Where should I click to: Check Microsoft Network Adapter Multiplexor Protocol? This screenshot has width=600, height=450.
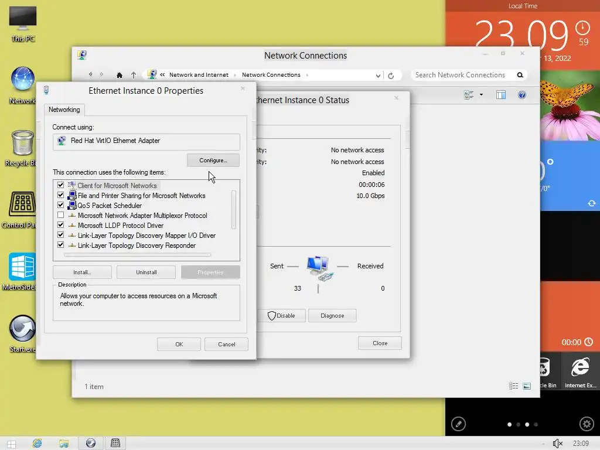coord(60,214)
